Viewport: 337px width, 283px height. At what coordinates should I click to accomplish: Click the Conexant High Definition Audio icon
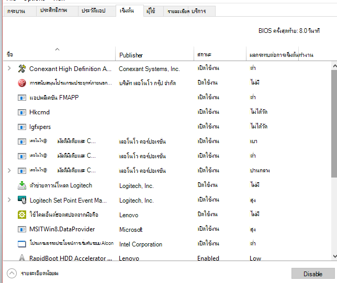click(x=22, y=68)
